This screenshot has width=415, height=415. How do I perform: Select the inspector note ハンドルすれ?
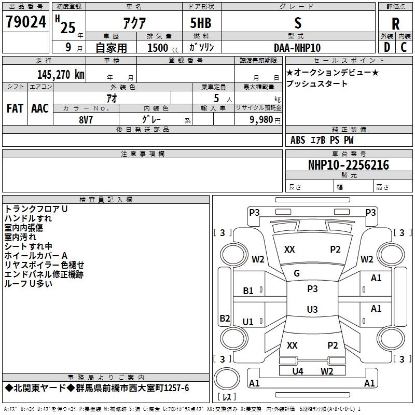pyautogui.click(x=28, y=218)
